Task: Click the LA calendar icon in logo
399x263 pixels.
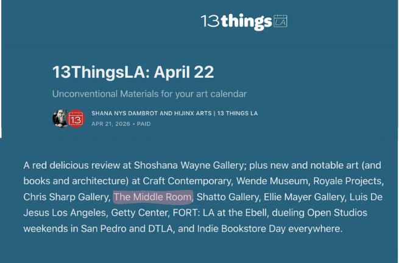Action: click(x=280, y=21)
